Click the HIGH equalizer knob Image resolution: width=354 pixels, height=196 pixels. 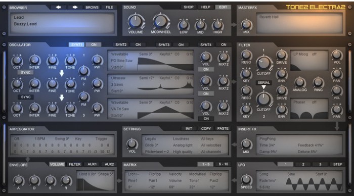click(217, 25)
